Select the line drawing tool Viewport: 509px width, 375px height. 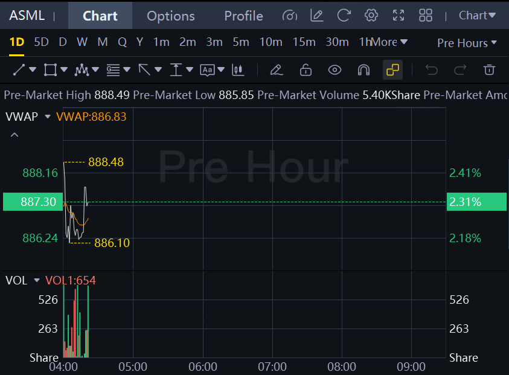(19, 70)
